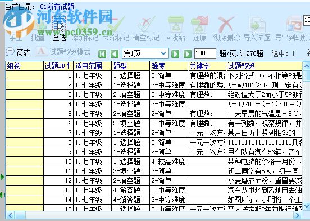Click the 导出到幻灯 export to slides icon
Viewport: 310px width, 221px height.
(294, 25)
